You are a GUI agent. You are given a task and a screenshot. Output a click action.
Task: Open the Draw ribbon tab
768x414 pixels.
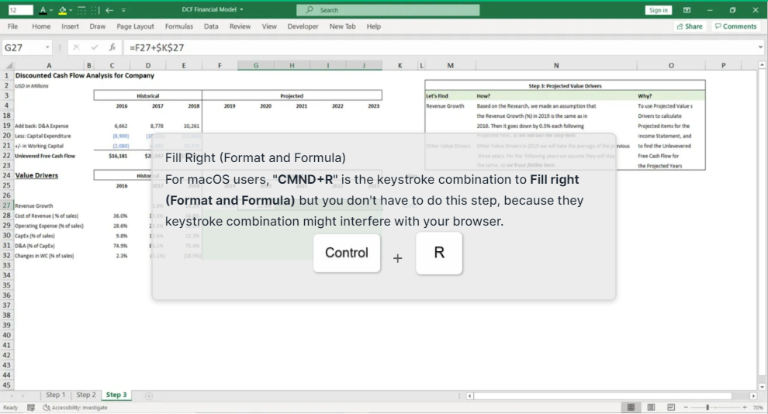pos(98,26)
